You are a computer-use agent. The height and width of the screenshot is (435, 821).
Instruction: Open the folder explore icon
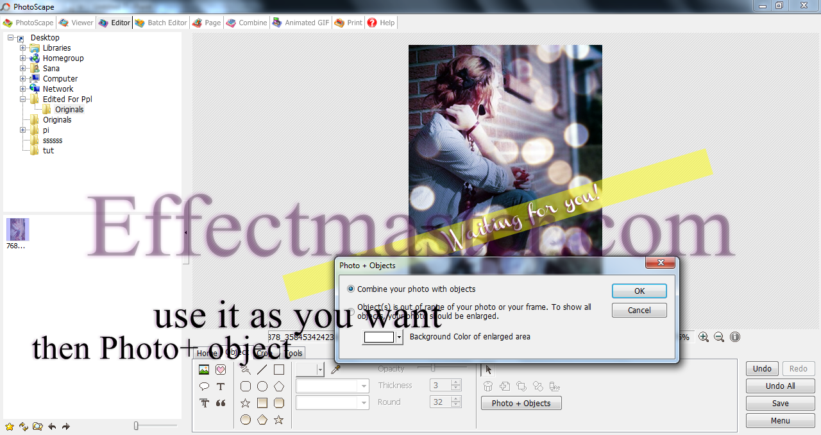(38, 426)
